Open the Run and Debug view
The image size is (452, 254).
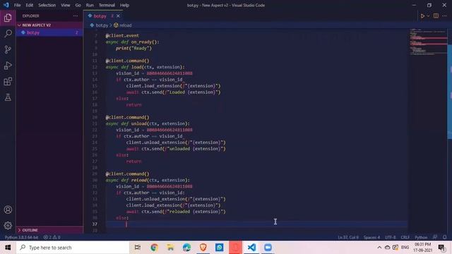coord(8,66)
